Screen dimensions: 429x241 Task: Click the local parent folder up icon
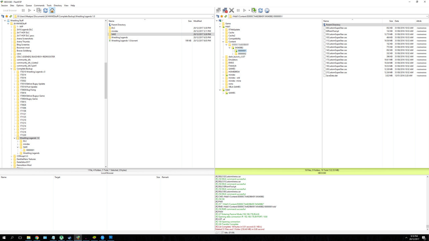point(11,16)
